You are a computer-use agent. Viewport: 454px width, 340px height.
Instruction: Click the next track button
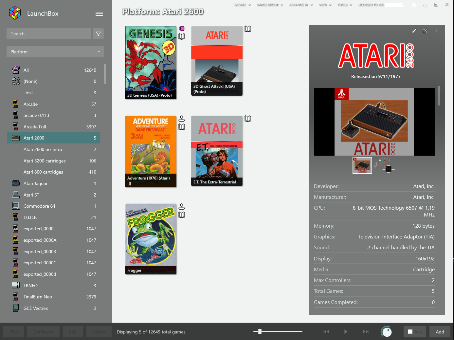(366, 332)
